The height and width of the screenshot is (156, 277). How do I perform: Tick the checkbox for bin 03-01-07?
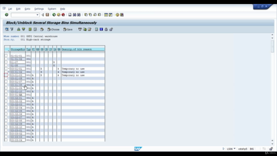(x=6, y=81)
